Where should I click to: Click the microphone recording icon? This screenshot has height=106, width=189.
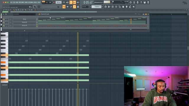tap(138, 2)
